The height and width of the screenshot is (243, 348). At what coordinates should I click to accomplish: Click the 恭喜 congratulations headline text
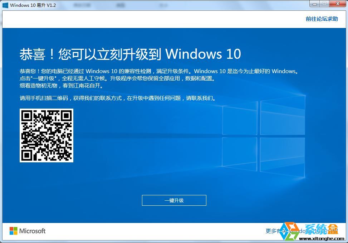(130, 54)
